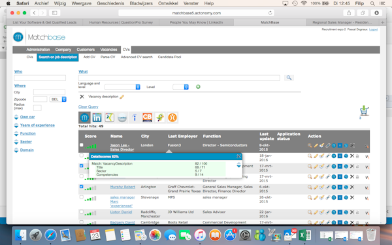Select the LinkedIn source icon

[97, 118]
